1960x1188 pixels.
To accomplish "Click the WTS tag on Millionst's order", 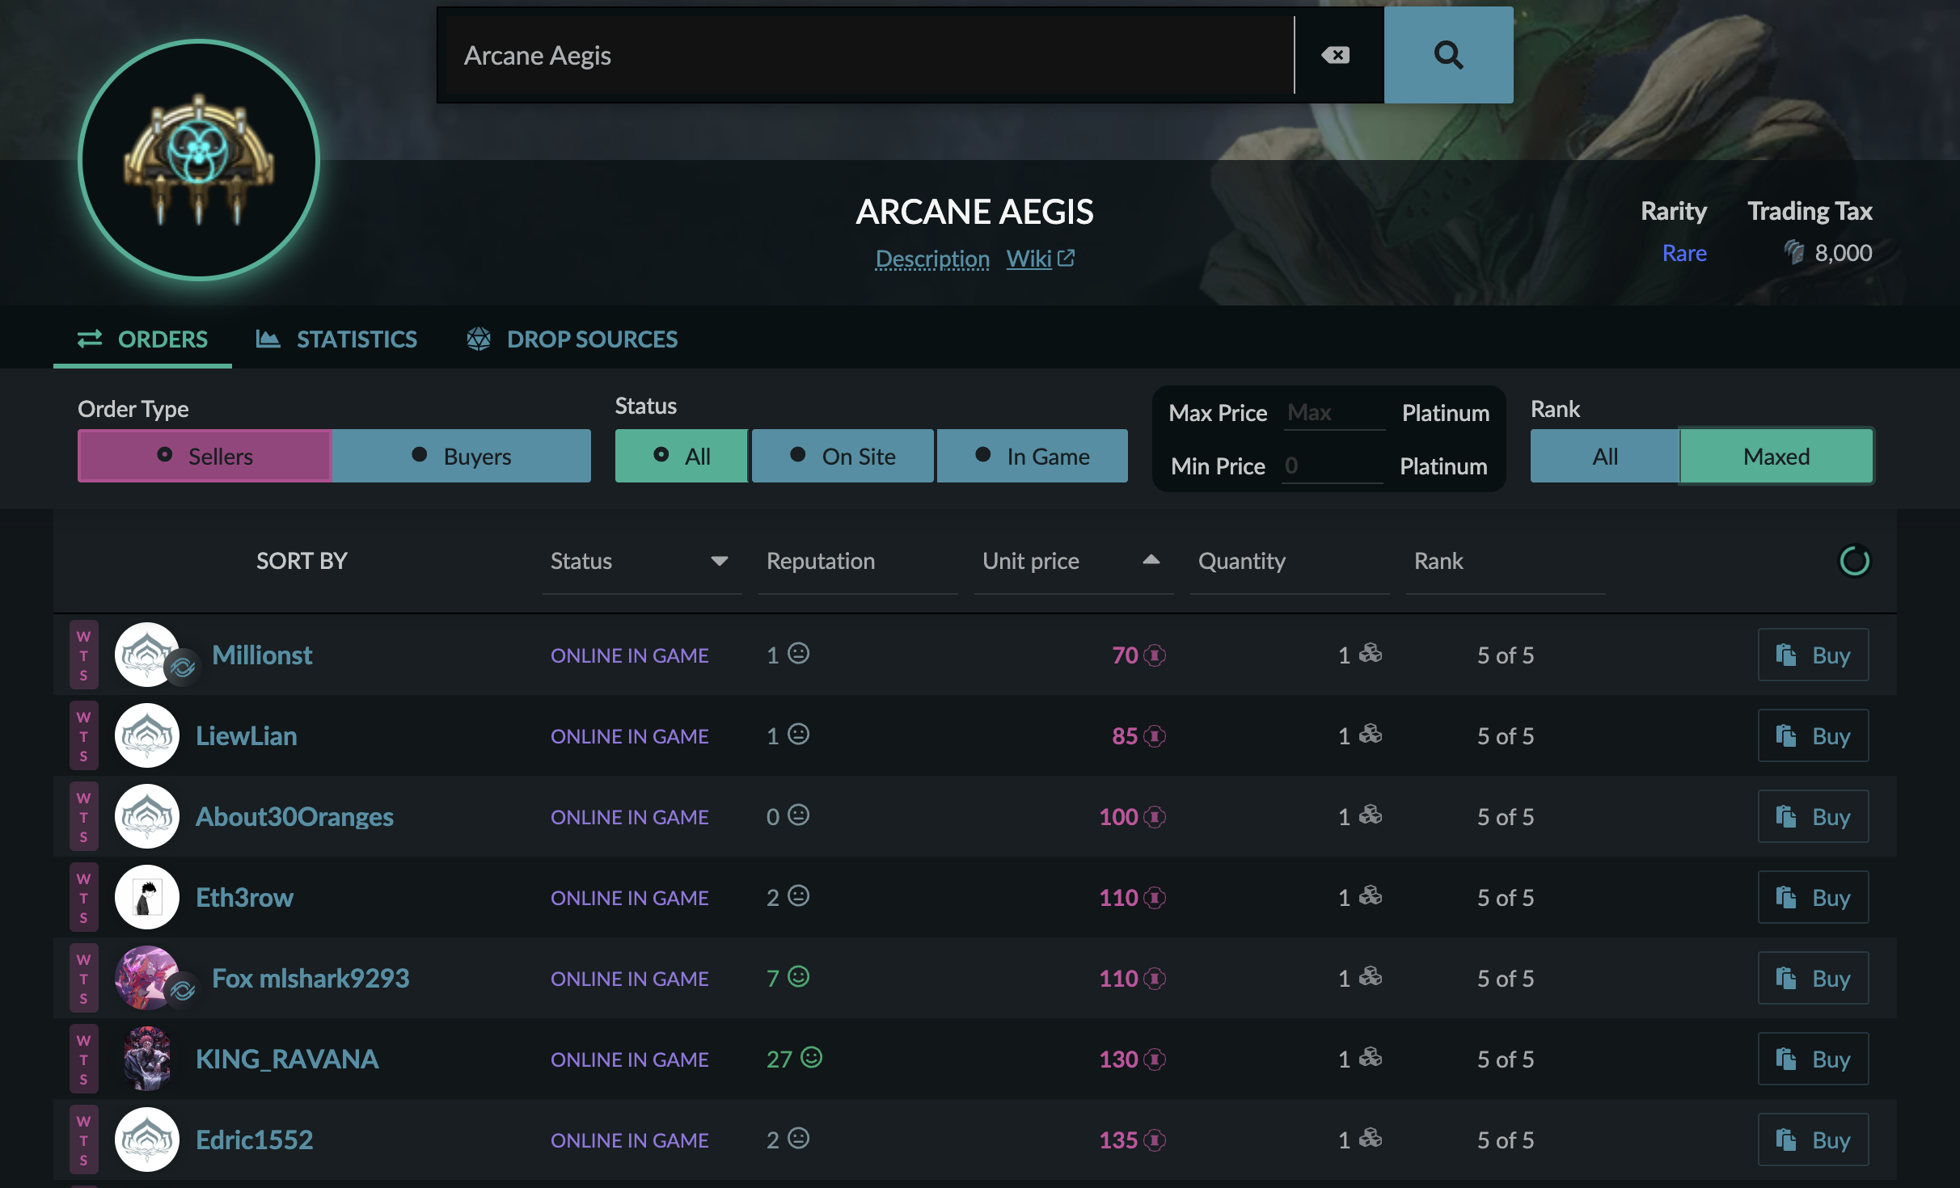I will coord(83,655).
